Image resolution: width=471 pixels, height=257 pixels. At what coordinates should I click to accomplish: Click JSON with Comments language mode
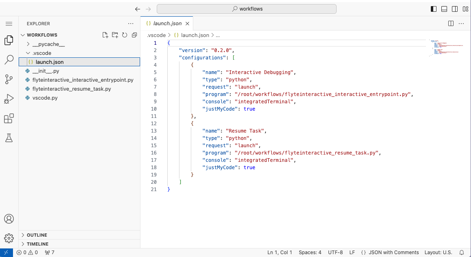click(391, 252)
